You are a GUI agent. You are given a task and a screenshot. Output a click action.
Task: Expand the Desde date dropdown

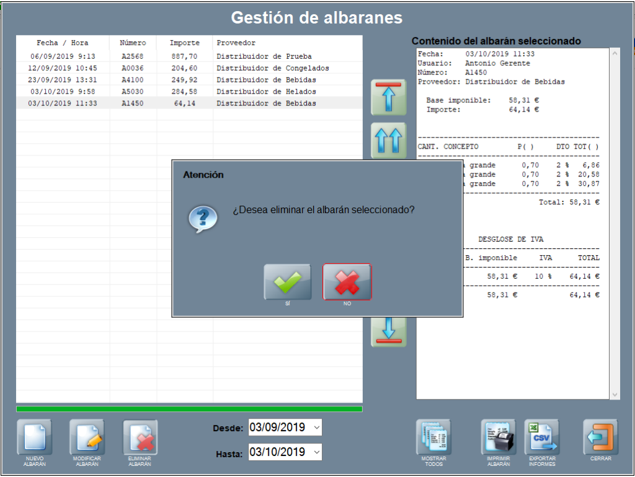point(317,427)
